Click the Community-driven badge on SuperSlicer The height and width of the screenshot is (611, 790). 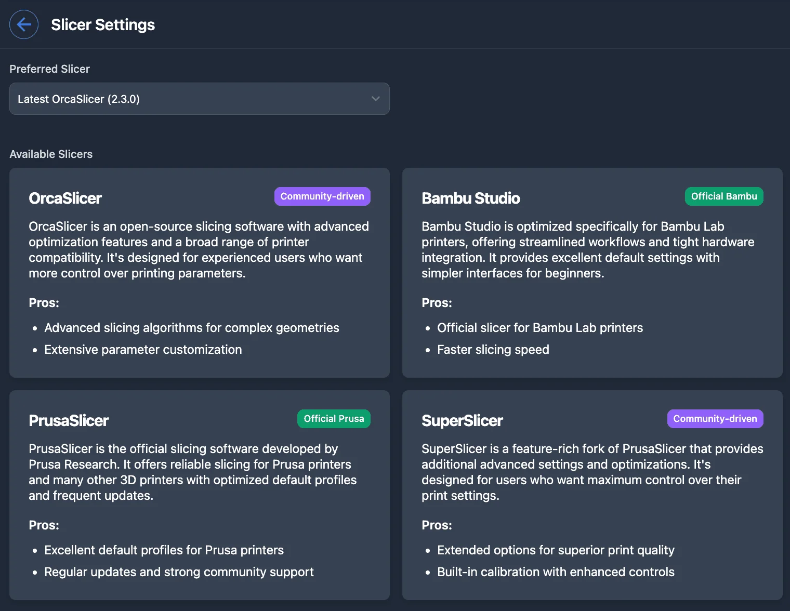715,419
